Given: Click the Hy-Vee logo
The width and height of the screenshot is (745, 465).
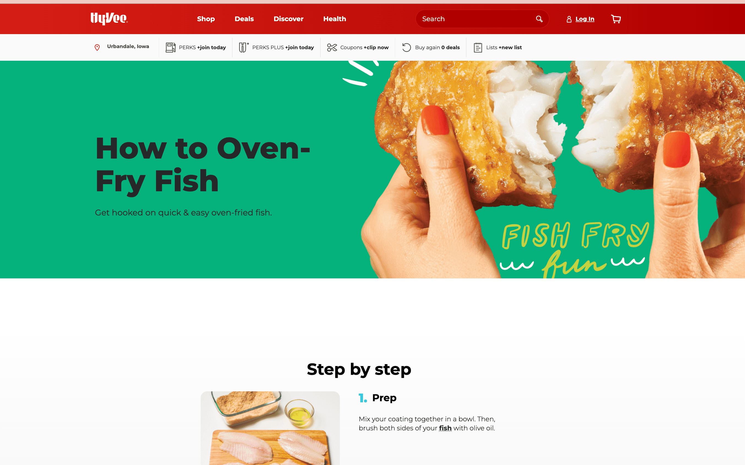Looking at the screenshot, I should click(x=109, y=19).
